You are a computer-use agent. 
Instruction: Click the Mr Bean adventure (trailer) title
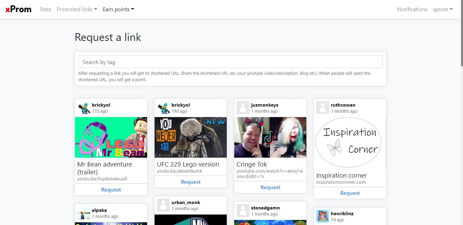pyautogui.click(x=105, y=168)
